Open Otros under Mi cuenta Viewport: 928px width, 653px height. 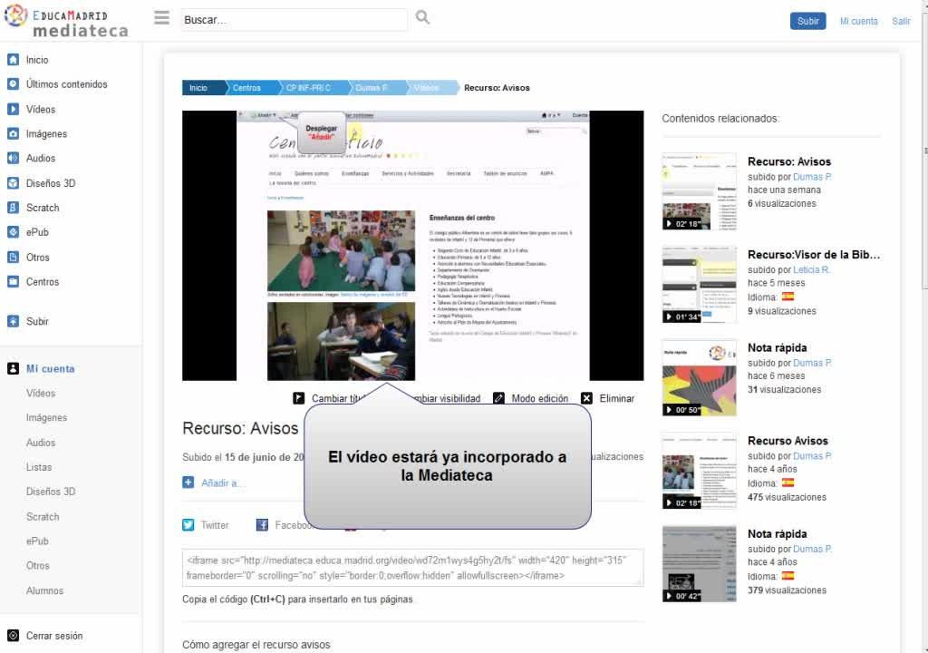point(38,565)
